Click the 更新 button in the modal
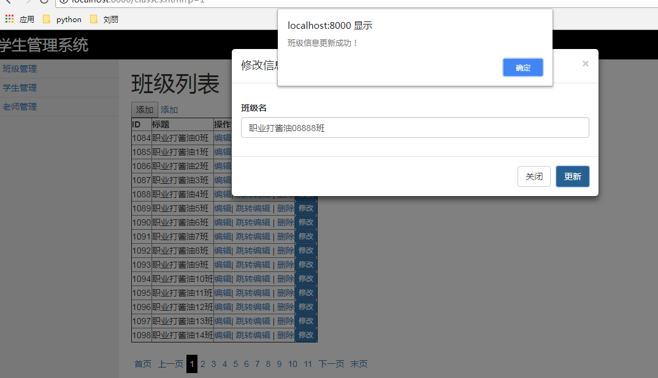This screenshot has height=378, width=658. pyautogui.click(x=572, y=176)
